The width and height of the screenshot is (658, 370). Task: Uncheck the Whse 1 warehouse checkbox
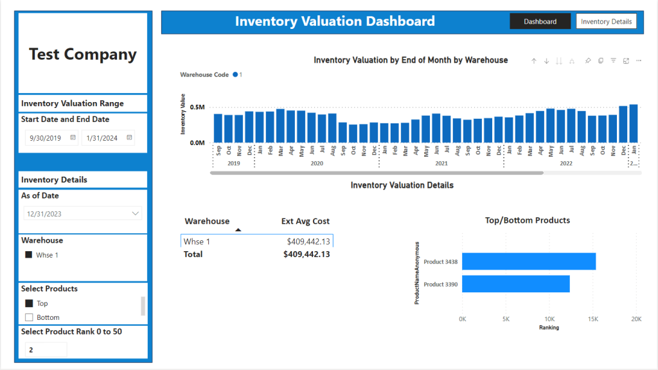click(28, 254)
